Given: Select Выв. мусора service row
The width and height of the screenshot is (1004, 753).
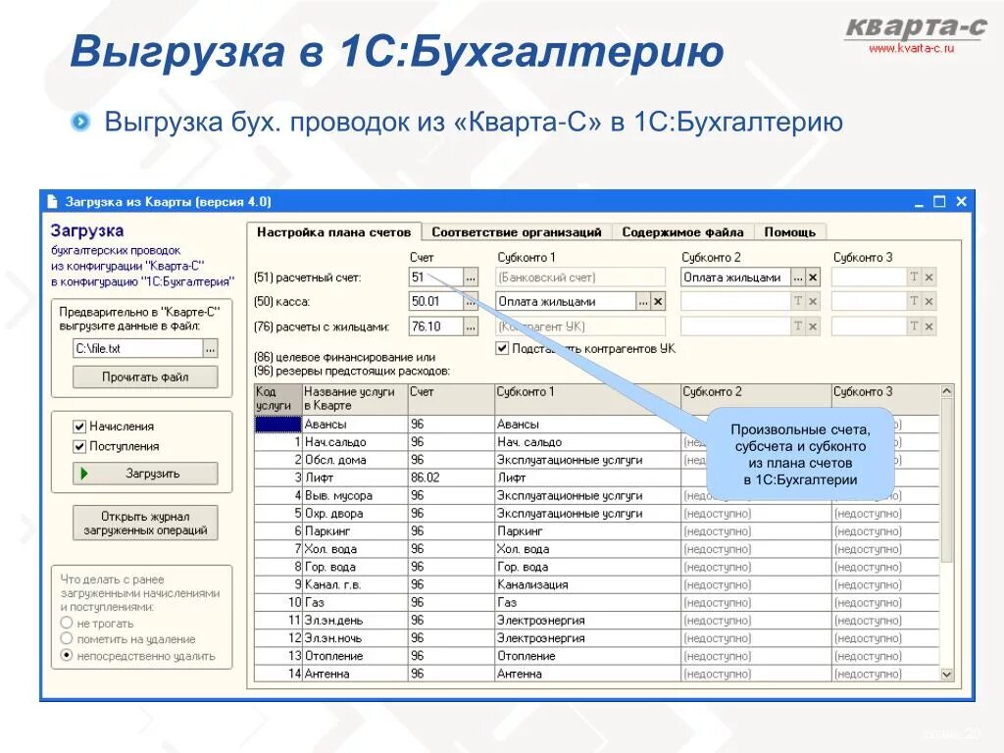Looking at the screenshot, I should tap(597, 495).
